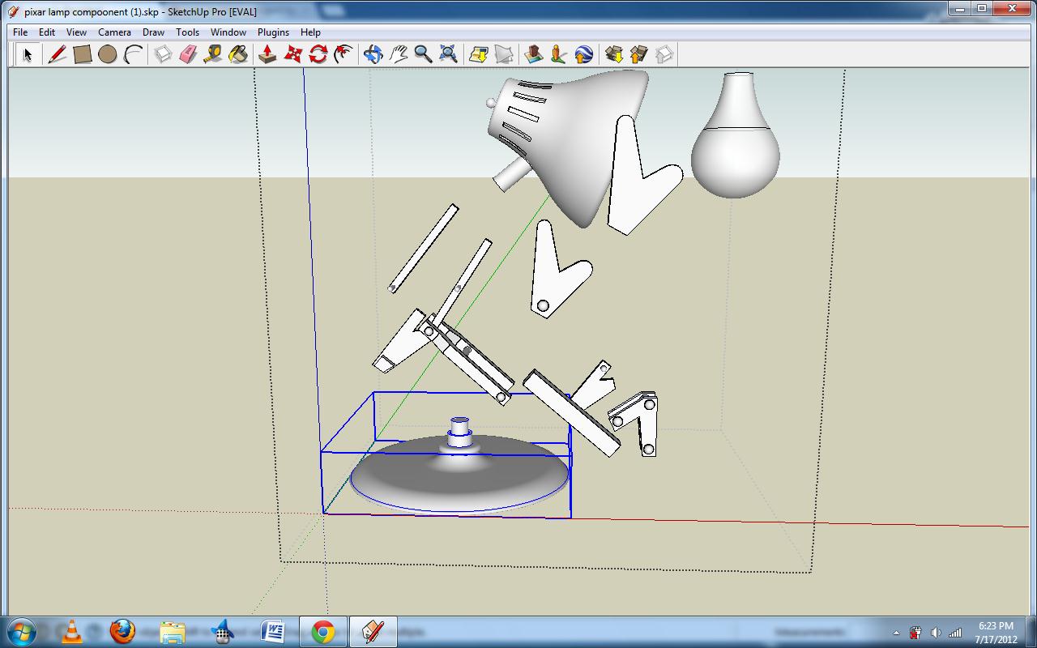This screenshot has width=1037, height=648.
Task: Open Microsoft Word from the taskbar
Action: coord(273,632)
